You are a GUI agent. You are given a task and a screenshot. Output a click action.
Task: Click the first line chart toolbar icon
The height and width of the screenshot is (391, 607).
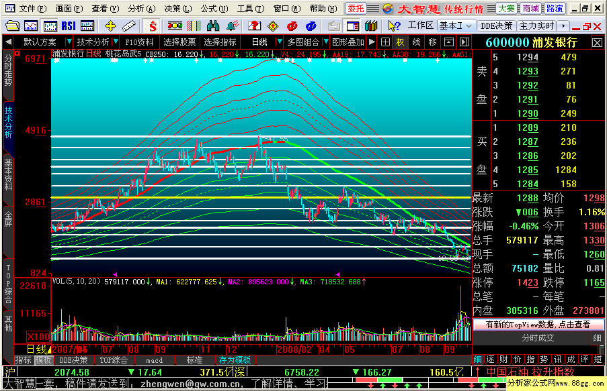pyautogui.click(x=31, y=26)
